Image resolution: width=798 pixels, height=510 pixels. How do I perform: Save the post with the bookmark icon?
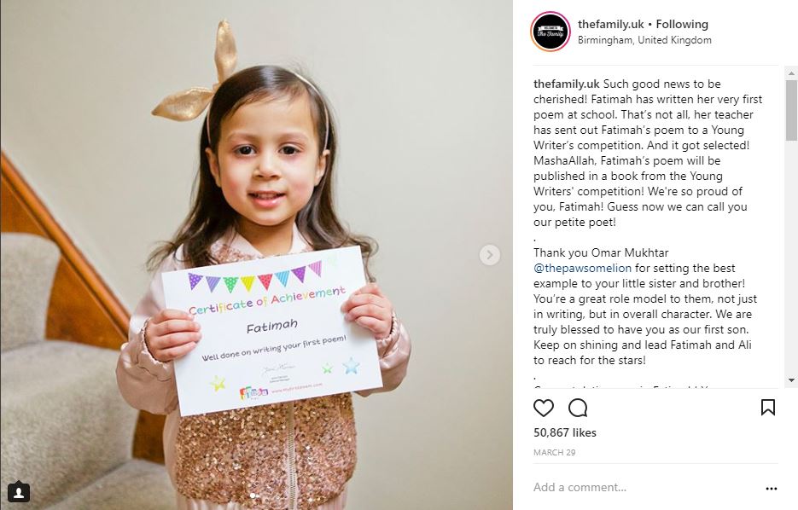pos(768,408)
